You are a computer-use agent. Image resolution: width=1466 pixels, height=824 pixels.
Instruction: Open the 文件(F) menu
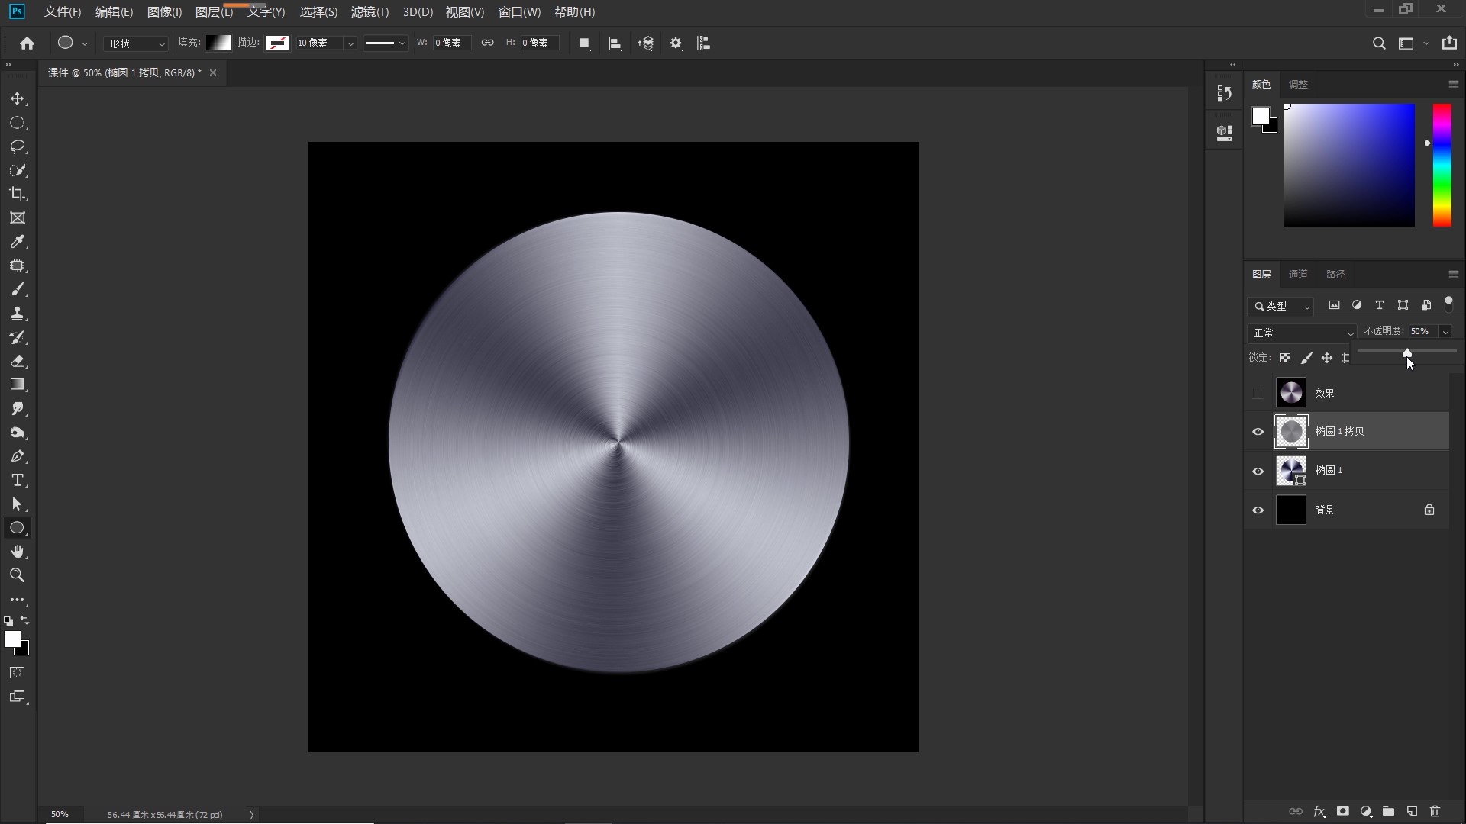(63, 11)
